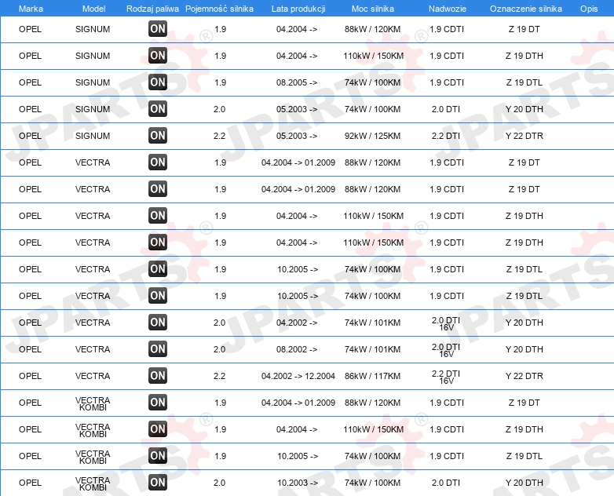
Task: Select the 08.2002 -> production date cell
Action: click(x=297, y=349)
